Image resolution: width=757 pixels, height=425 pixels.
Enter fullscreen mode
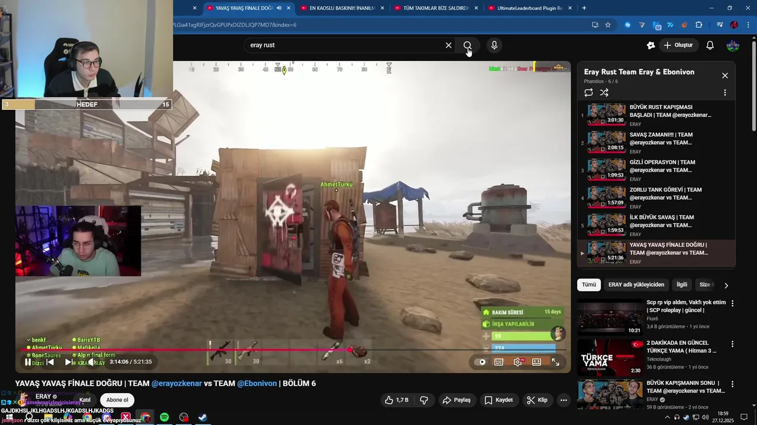click(x=555, y=362)
